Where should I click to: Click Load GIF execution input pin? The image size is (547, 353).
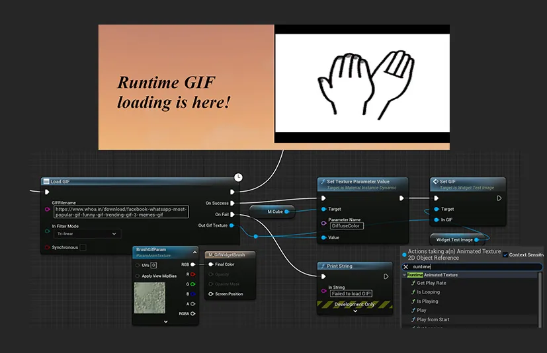pos(47,192)
